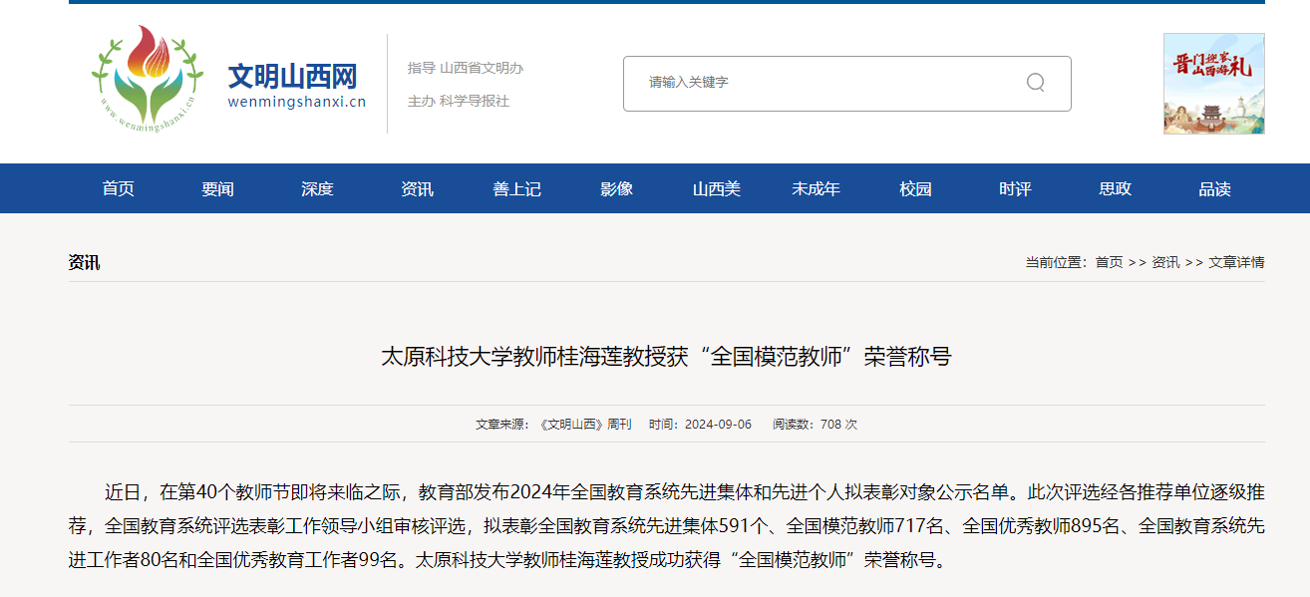1310x597 pixels.
Task: Open the 品读 section
Action: tap(1214, 188)
